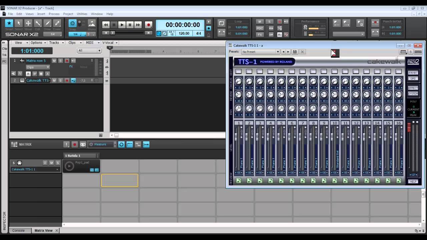
Task: Toggle the Matrix loop mode icon
Action: (x=121, y=144)
